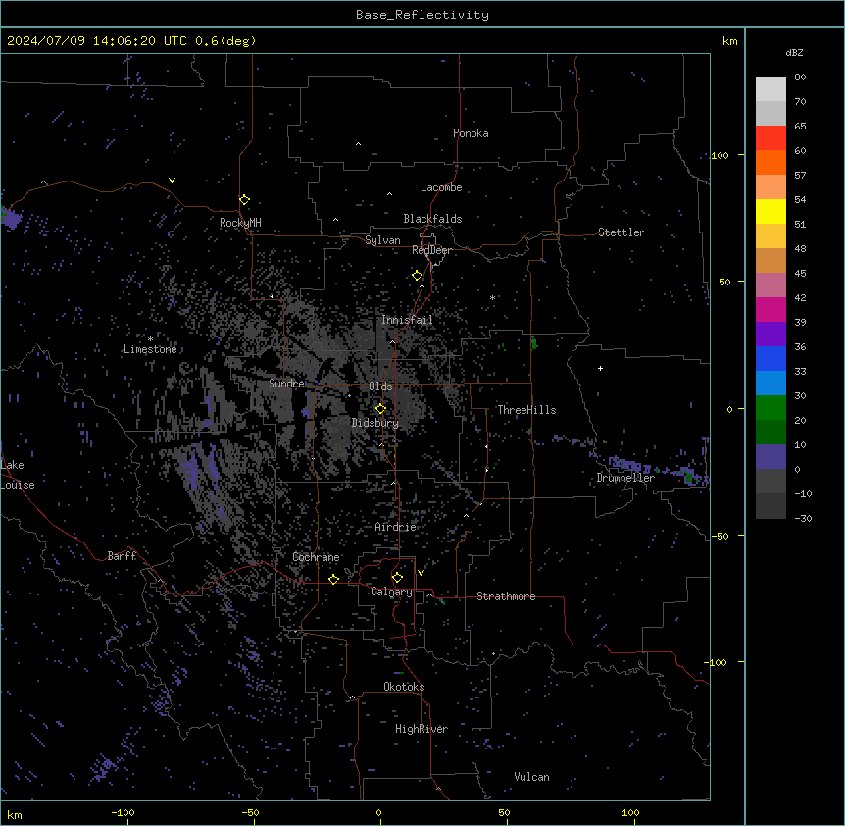Image resolution: width=845 pixels, height=826 pixels.
Task: Click the RockyMH label
Action: click(240, 223)
